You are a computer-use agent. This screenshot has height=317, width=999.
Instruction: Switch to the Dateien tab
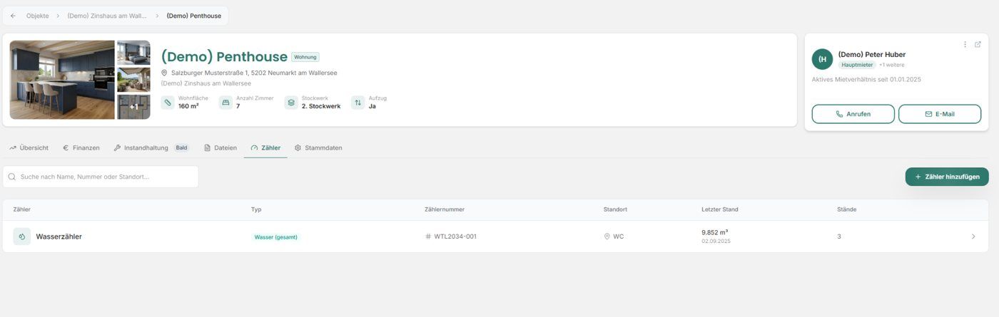coord(220,148)
